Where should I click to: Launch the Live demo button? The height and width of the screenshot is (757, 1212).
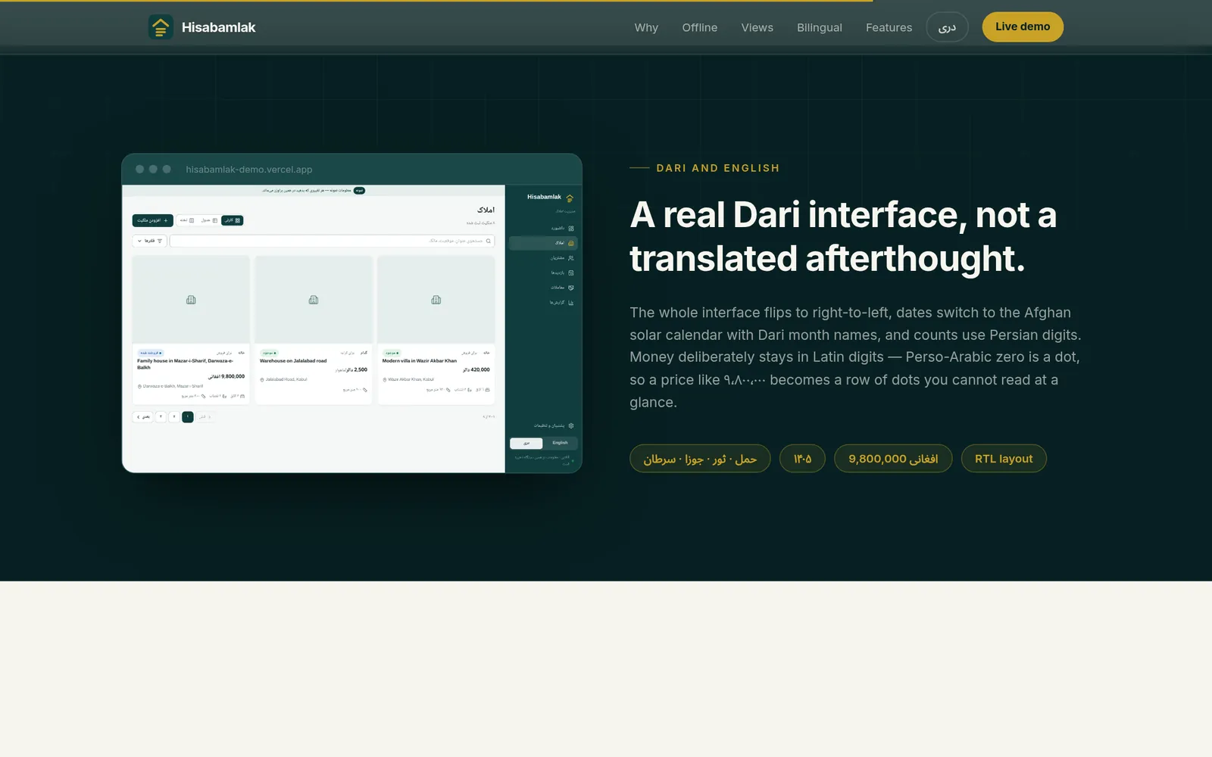click(x=1023, y=27)
